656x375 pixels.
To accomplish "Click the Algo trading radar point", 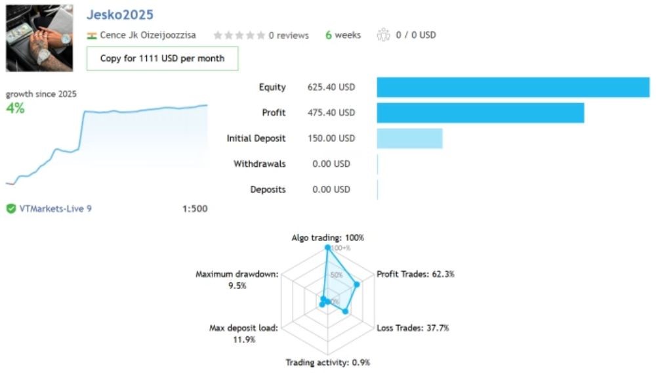I will (x=327, y=248).
